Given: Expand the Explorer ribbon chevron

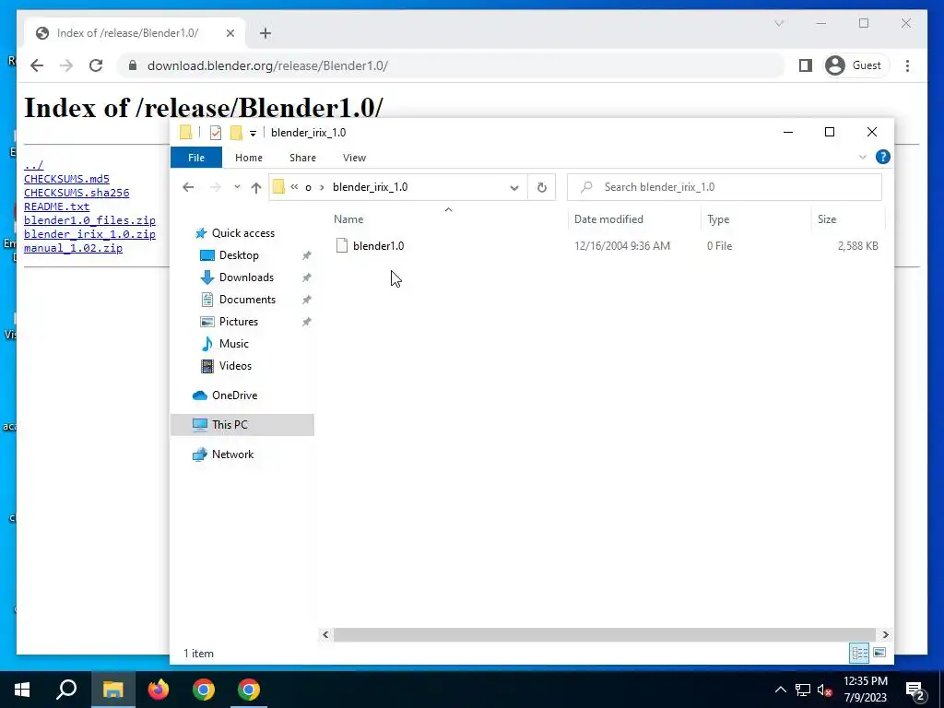Looking at the screenshot, I should pyautogui.click(x=862, y=157).
